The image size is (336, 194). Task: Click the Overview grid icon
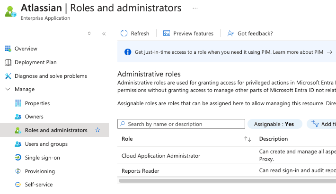(x=8, y=49)
